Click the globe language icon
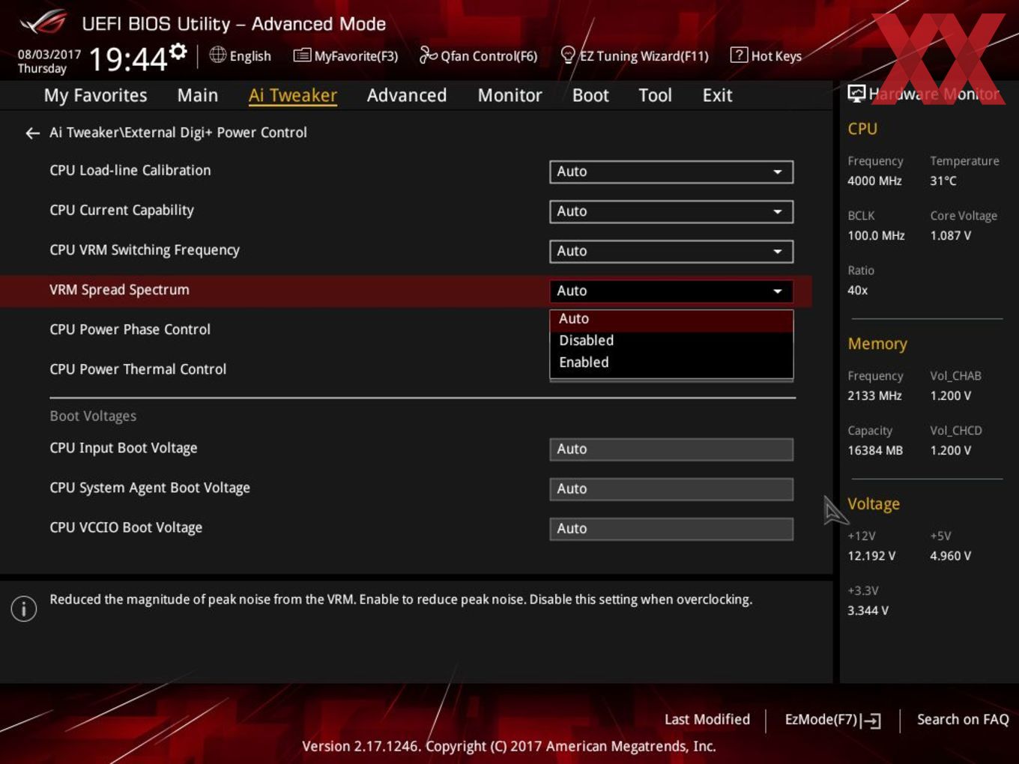The image size is (1019, 764). (217, 55)
